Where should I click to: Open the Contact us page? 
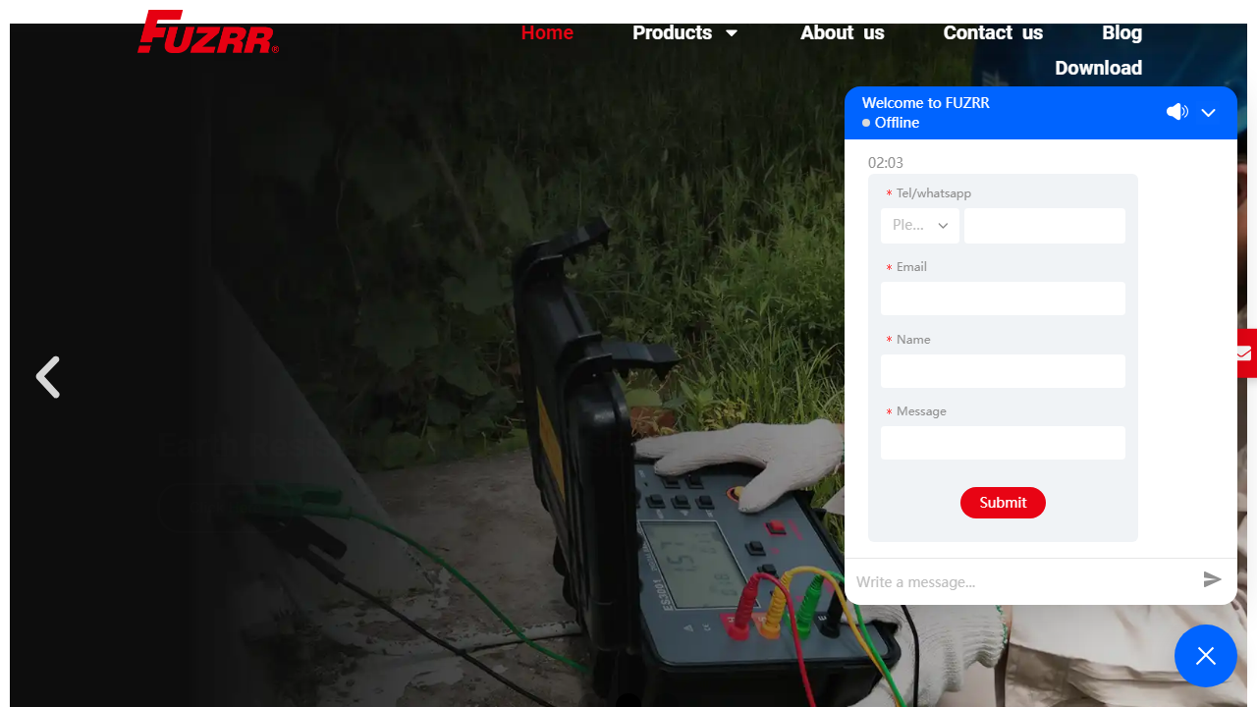(993, 32)
